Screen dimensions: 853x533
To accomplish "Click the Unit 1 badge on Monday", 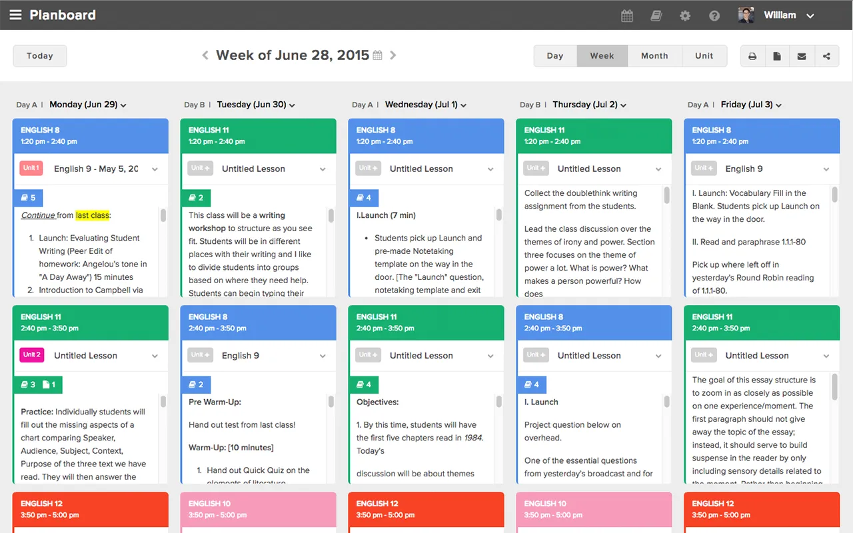I will tap(31, 168).
